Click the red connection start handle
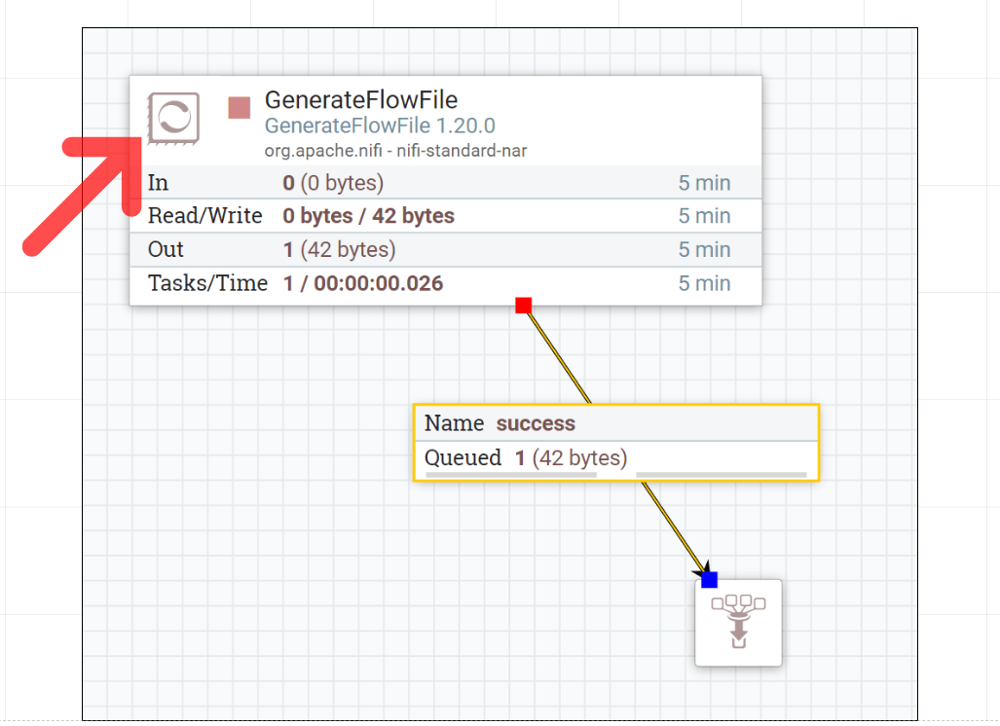The image size is (1000, 726). click(x=524, y=306)
